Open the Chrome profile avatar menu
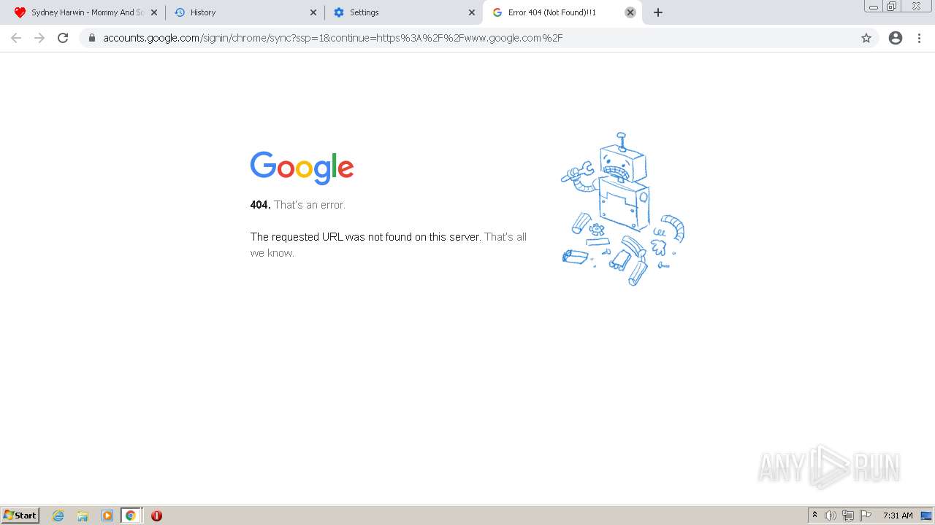Viewport: 935px width, 525px height. [896, 38]
